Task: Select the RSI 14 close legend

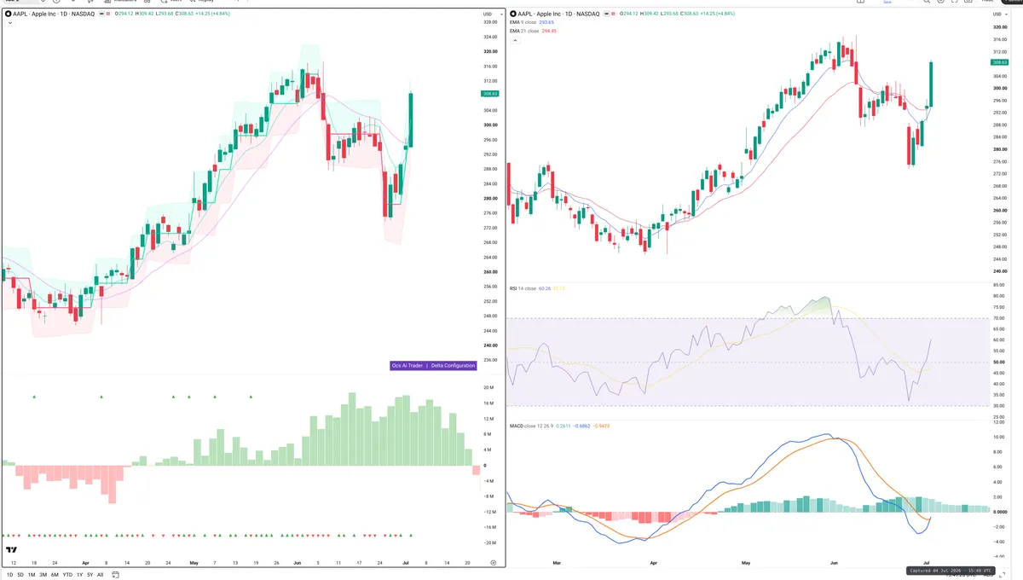Action: coord(523,288)
